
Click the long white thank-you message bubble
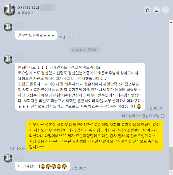(x=80, y=87)
